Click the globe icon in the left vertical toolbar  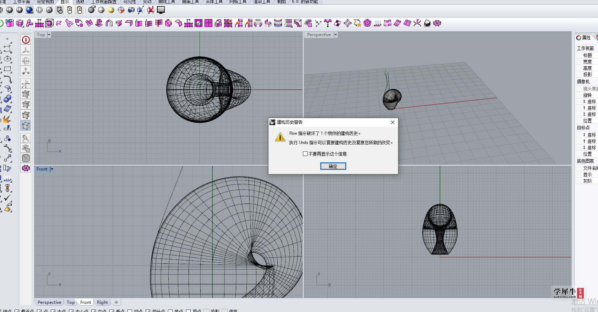(26, 61)
